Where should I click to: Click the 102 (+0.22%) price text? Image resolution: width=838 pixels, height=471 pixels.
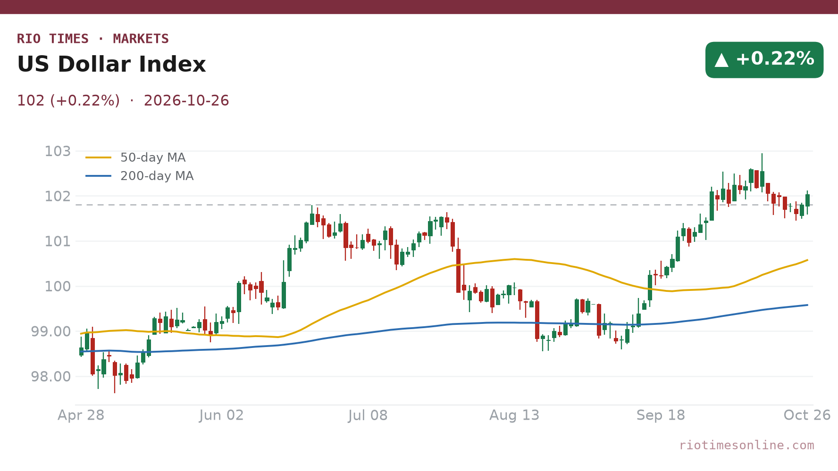(68, 100)
